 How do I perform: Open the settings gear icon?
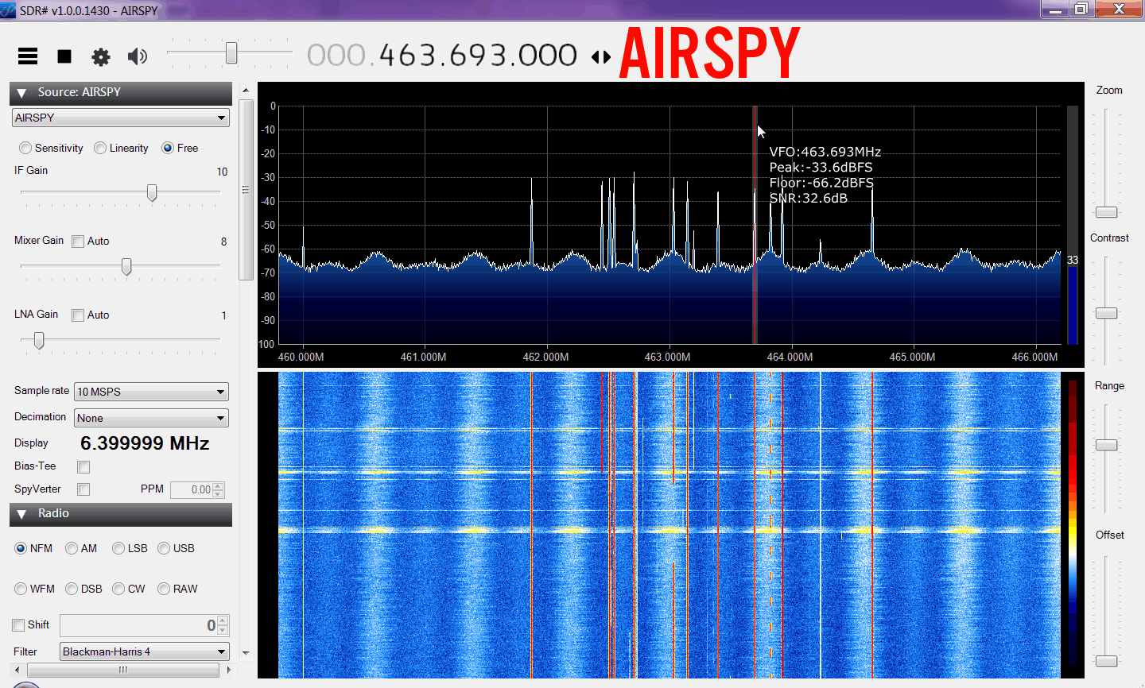[x=101, y=56]
